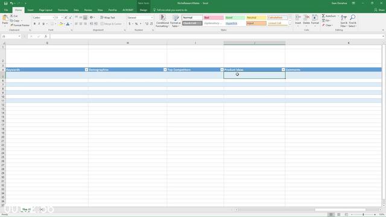Click the Paste clipboard icon

pos(5,18)
